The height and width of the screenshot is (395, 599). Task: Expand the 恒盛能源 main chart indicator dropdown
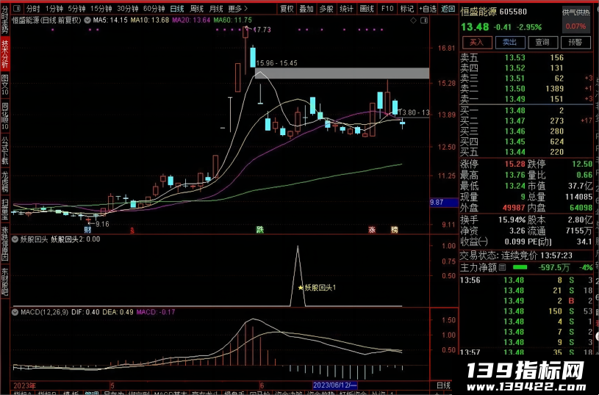[x=87, y=20]
